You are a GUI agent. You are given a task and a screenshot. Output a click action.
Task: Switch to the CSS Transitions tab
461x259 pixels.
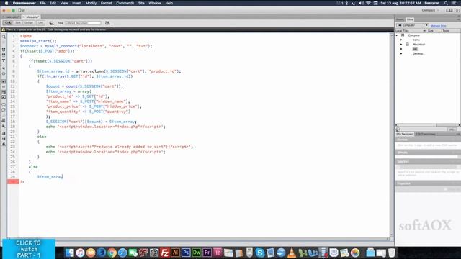(x=426, y=135)
